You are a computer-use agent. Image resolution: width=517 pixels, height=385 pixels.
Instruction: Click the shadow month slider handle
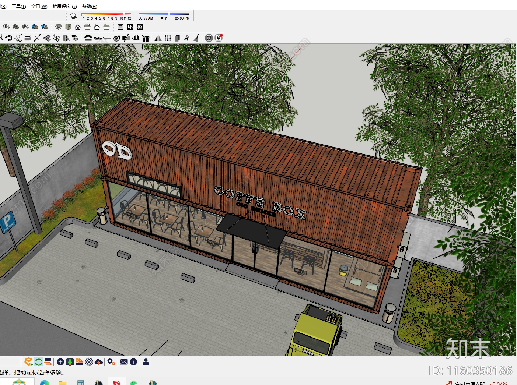pyautogui.click(x=125, y=15)
